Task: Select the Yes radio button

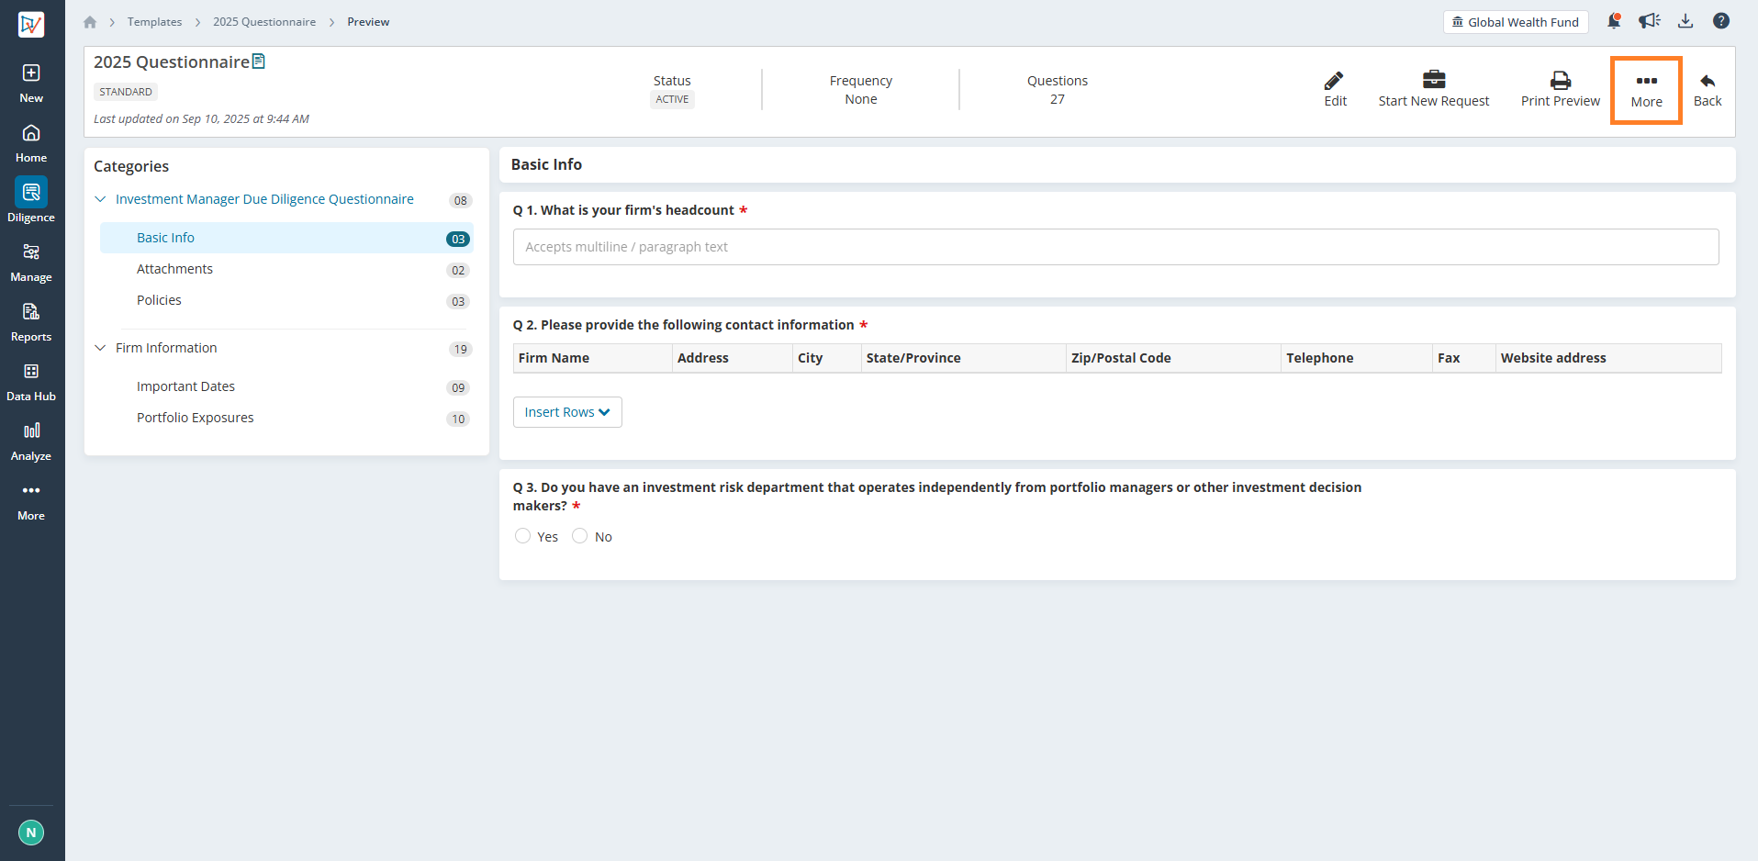Action: pyautogui.click(x=522, y=536)
